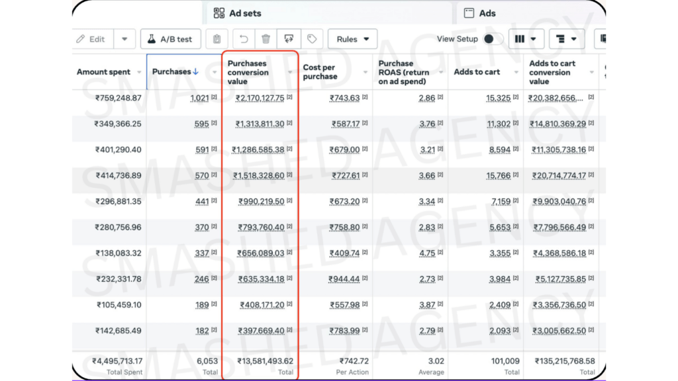The width and height of the screenshot is (678, 381).
Task: Open Purchases conversion value column arrow
Action: pyautogui.click(x=290, y=72)
